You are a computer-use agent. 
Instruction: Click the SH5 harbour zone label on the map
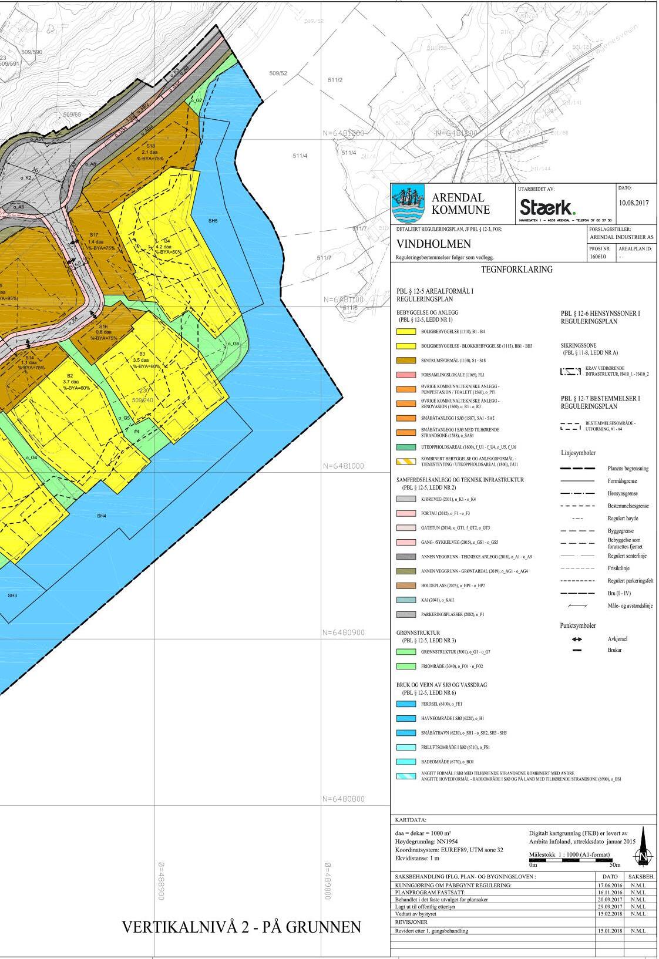tap(213, 221)
